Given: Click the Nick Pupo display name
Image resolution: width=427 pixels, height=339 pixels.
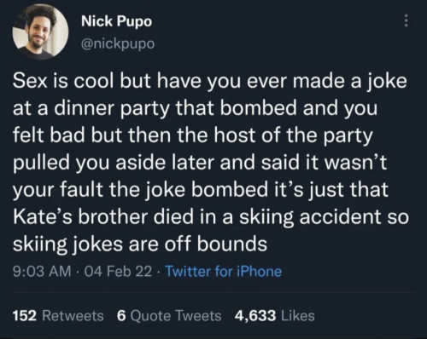Looking at the screenshot, I should click(116, 21).
